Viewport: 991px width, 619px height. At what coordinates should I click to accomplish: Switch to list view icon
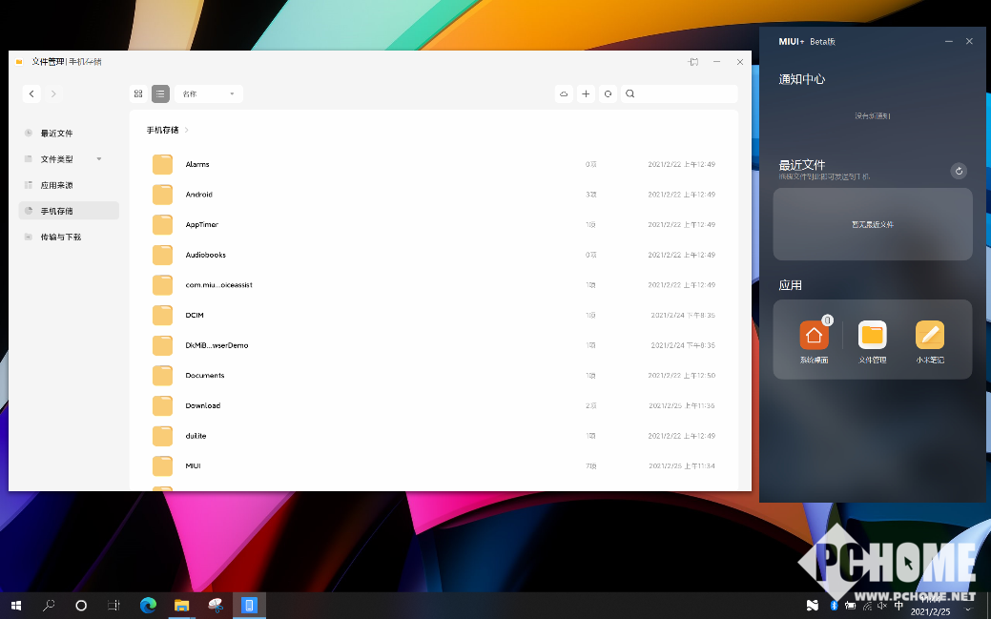pyautogui.click(x=160, y=93)
